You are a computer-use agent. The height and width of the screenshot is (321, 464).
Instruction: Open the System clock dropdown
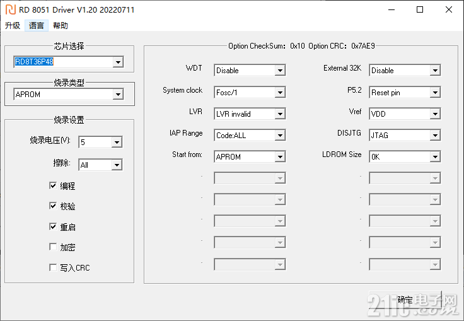click(250, 93)
